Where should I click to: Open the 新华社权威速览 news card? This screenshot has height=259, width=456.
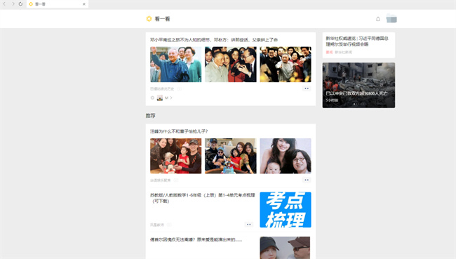tap(358, 45)
